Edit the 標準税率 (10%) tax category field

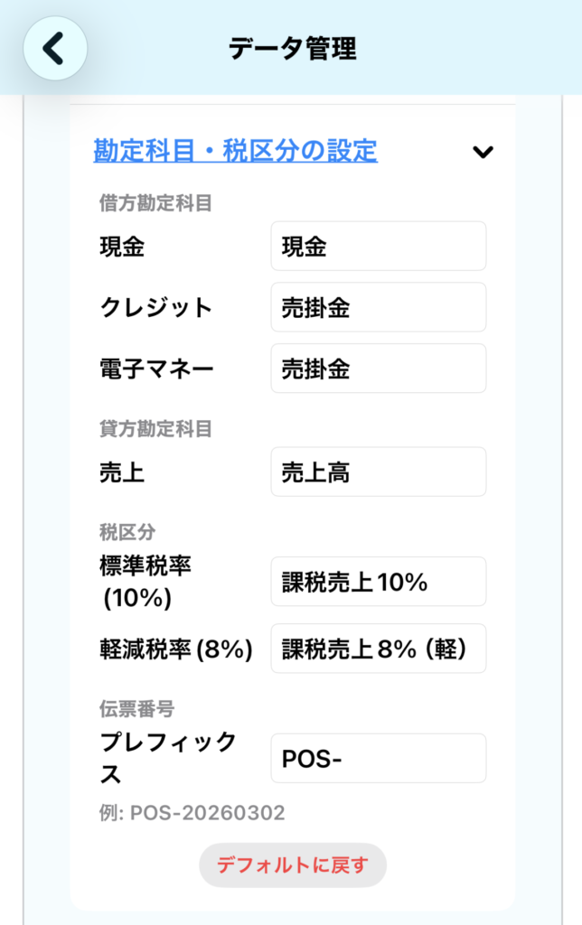click(x=378, y=582)
